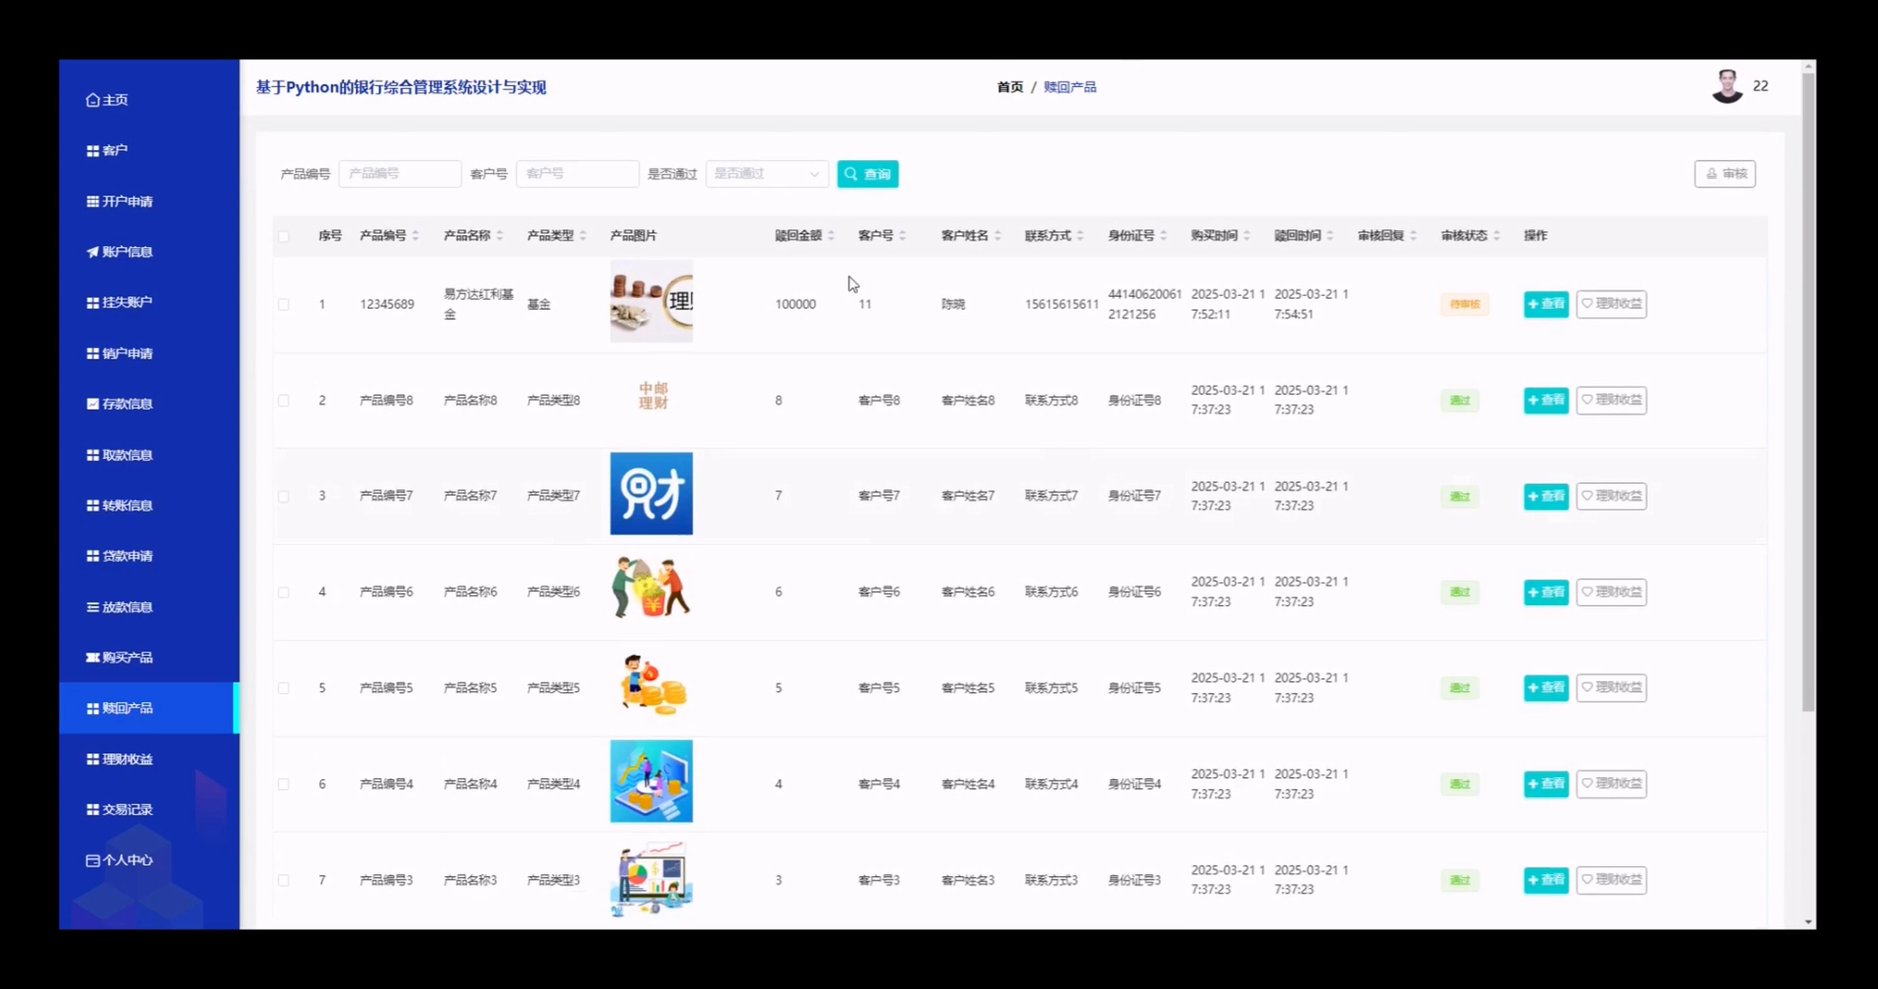
Task: Click the user avatar at top right
Action: point(1726,87)
